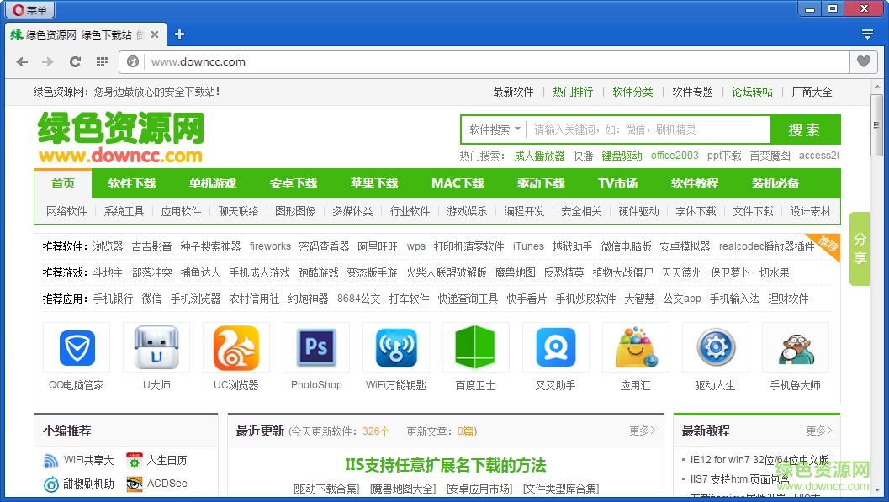This screenshot has width=889, height=502.
Task: Select the U大师 icon
Action: [x=156, y=347]
